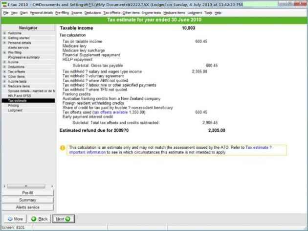Expand the Income navigator node
The height and width of the screenshot is (231, 308).
(4, 62)
